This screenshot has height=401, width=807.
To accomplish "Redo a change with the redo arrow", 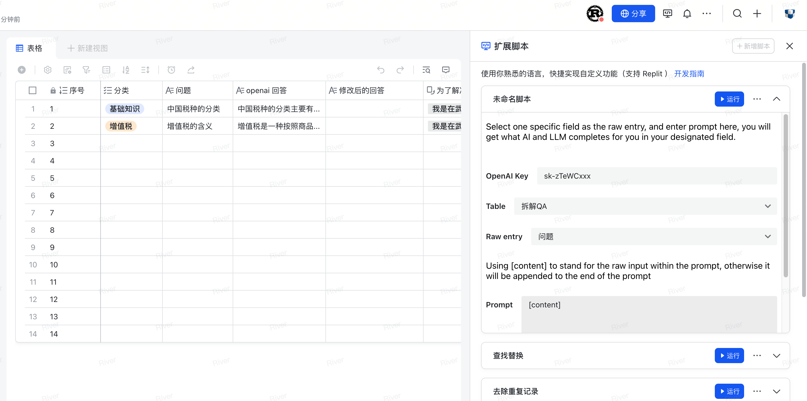I will click(400, 70).
